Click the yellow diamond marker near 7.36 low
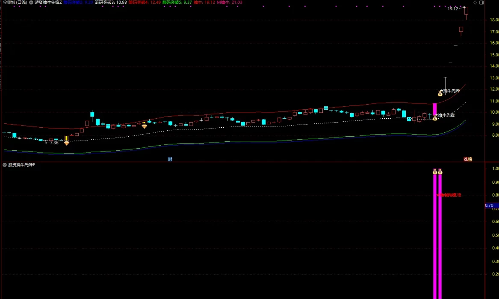The image size is (499, 299). click(x=67, y=143)
